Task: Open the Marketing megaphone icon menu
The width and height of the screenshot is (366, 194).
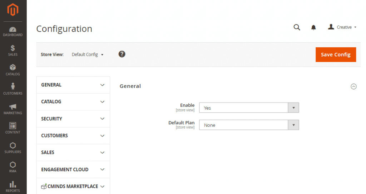Action: pos(13,109)
